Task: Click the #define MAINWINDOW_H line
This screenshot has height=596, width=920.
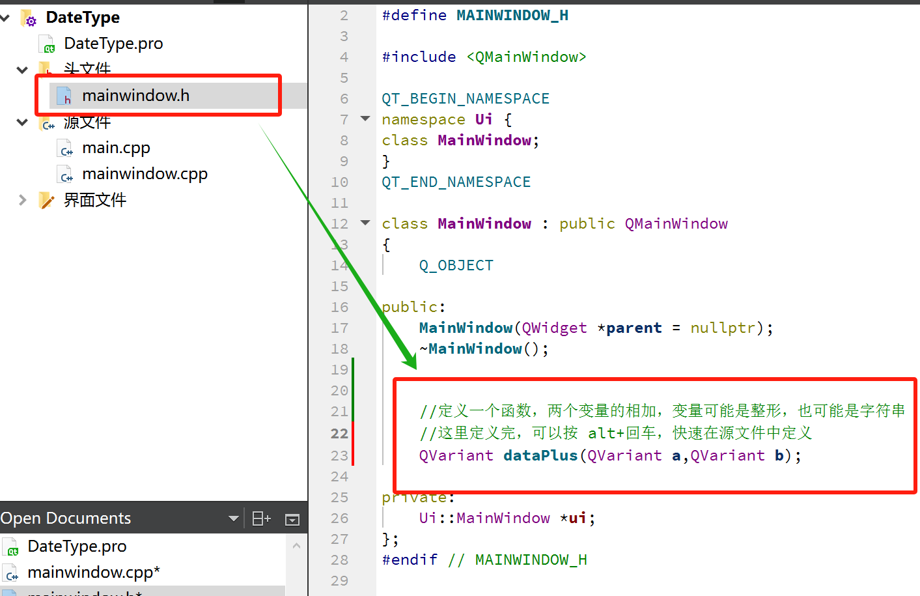Action: [475, 15]
